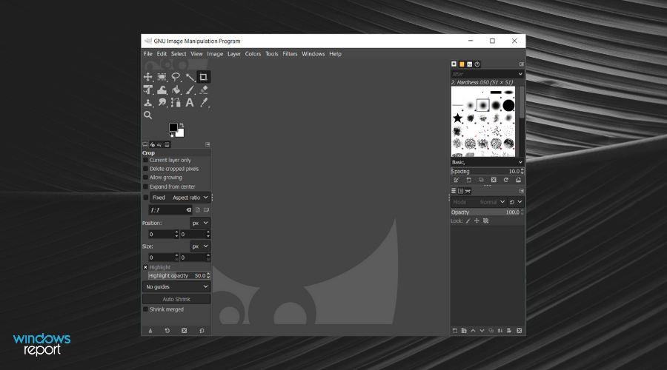Enable Expand from center checkbox
667x370 pixels.
(145, 186)
